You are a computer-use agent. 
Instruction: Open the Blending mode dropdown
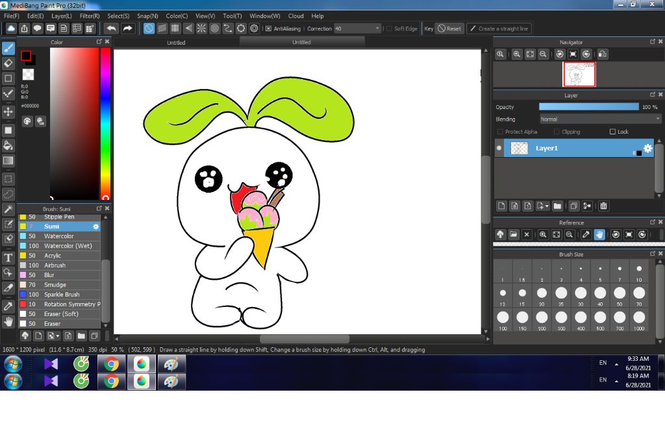pos(600,119)
